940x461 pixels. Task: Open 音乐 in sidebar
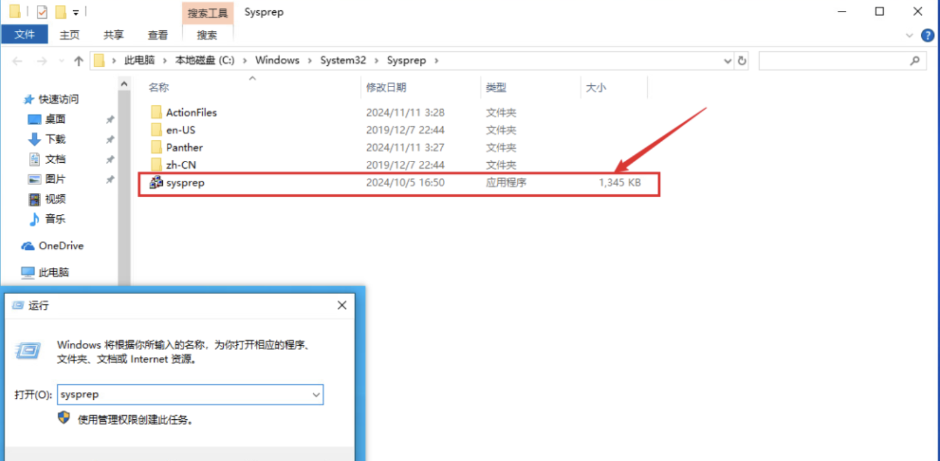pos(55,219)
